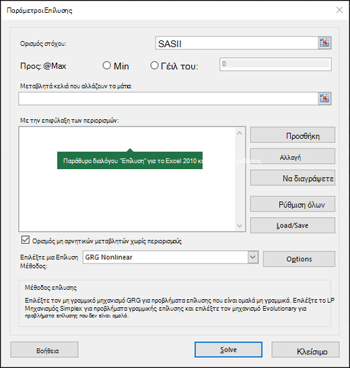Click range selector icon beside Ορισμός στόχου field
The width and height of the screenshot is (350, 368).
pyautogui.click(x=324, y=43)
